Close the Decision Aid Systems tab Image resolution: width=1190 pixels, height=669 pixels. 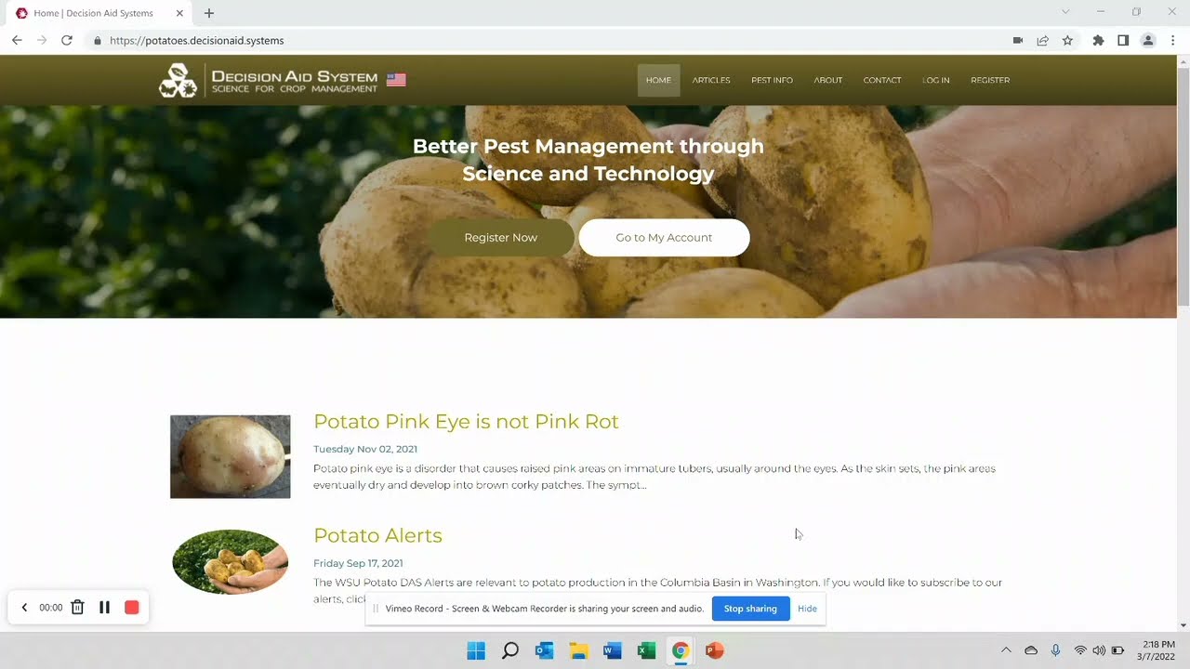coord(179,13)
